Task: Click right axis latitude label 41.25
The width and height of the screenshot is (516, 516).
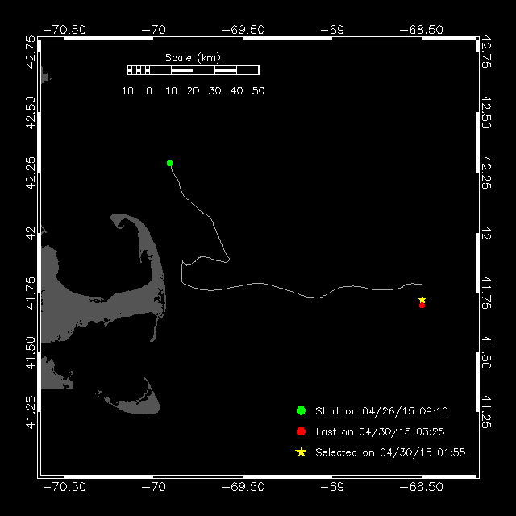Action: coord(486,412)
